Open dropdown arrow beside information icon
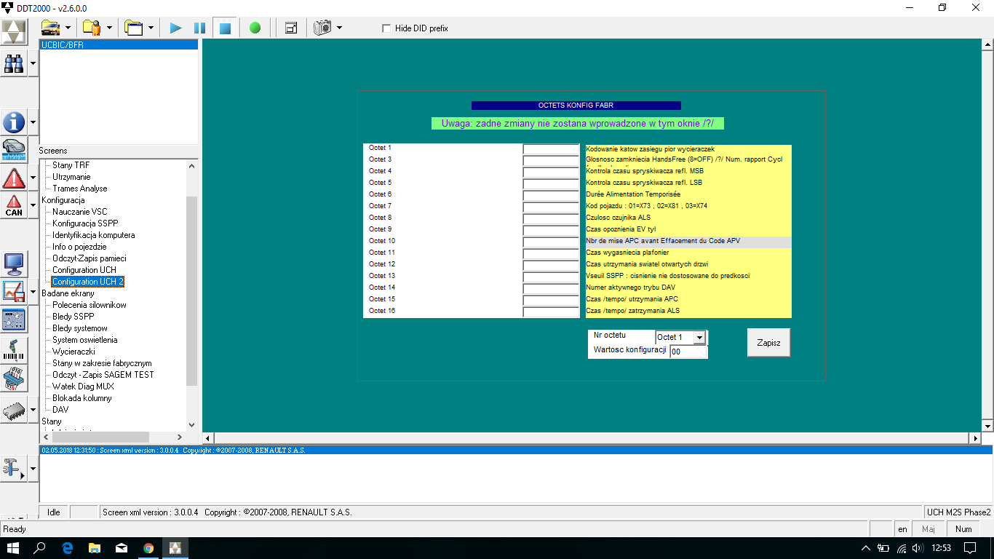 (33, 122)
